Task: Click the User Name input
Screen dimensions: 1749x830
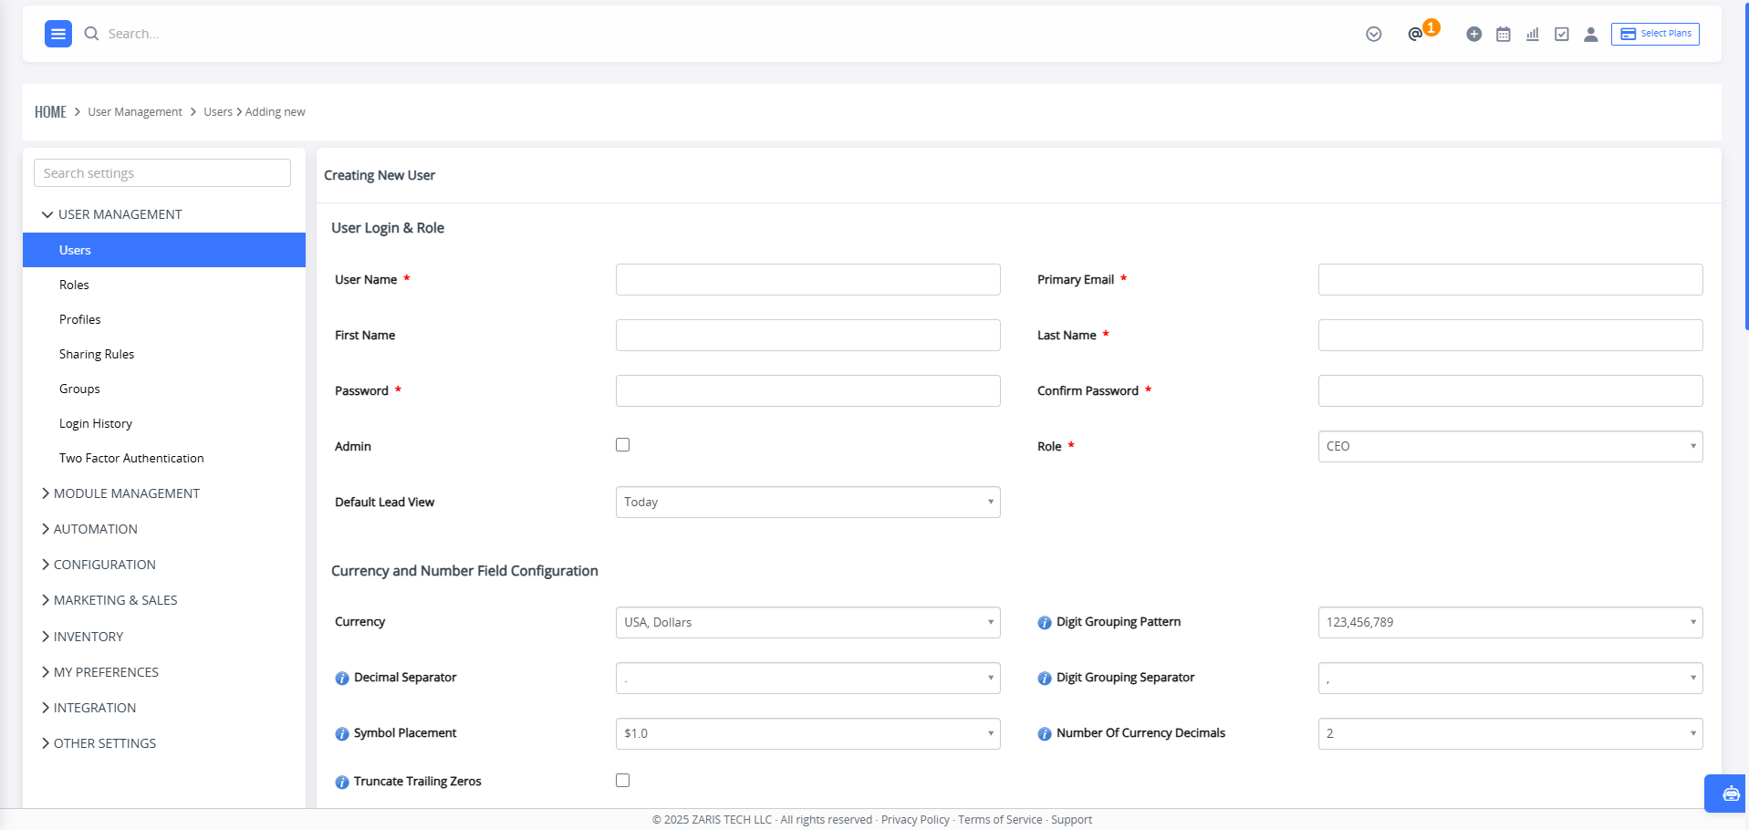Action: tap(807, 279)
